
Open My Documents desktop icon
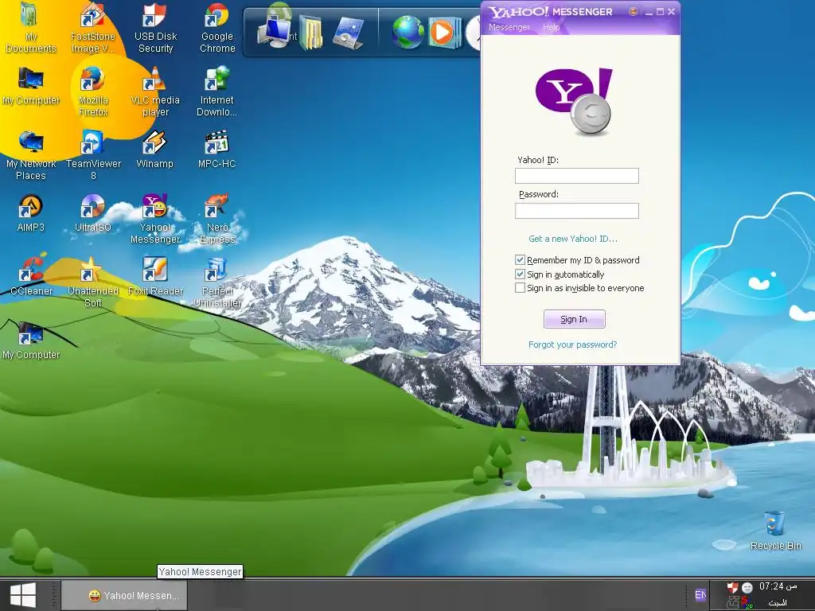(31, 28)
